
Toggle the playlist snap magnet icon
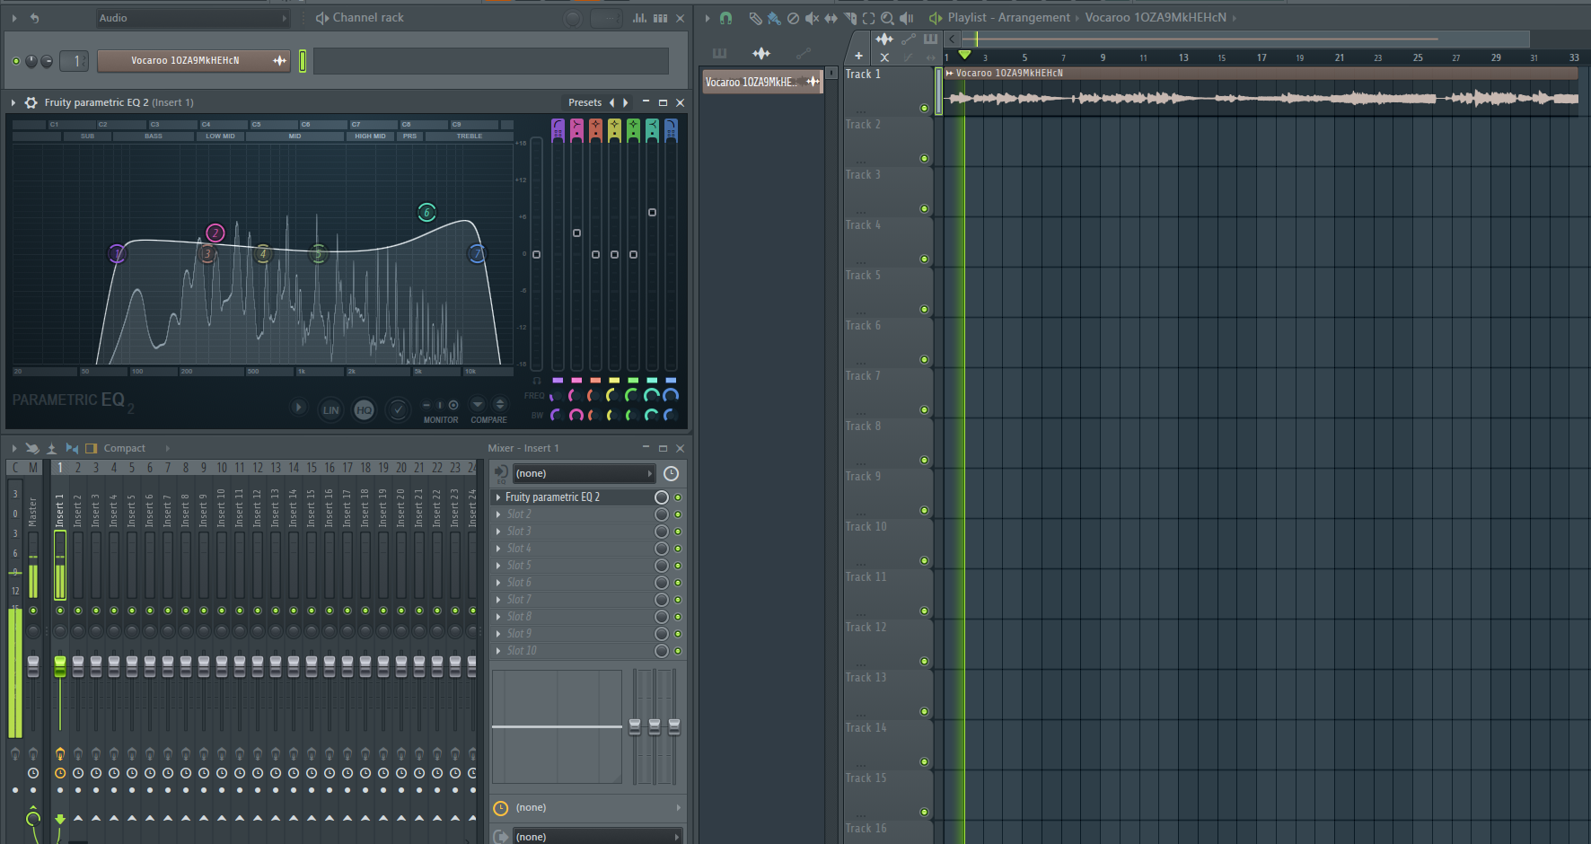(725, 18)
